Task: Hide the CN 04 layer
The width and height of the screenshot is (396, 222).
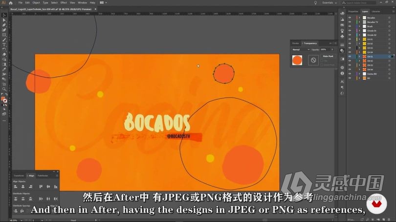Action: tap(350, 70)
